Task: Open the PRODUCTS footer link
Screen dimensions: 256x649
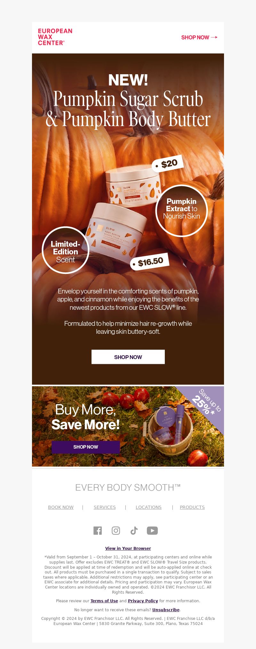Action: click(x=192, y=507)
